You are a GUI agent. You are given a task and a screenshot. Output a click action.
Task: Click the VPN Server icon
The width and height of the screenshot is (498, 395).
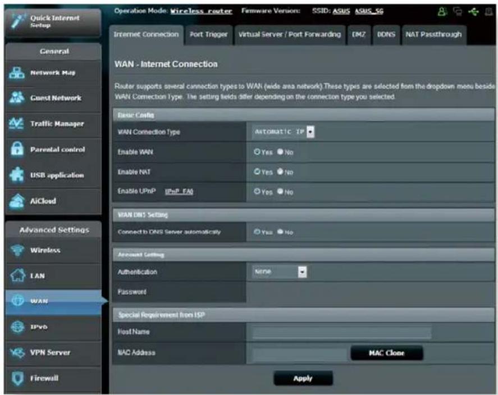point(17,352)
